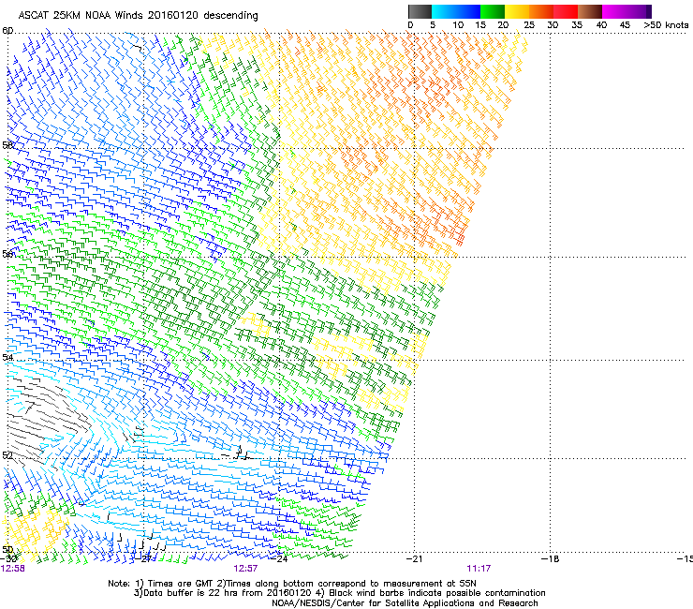Choose the magenta-purple 40–50 knots legend segment
693x609 pixels.
click(627, 11)
